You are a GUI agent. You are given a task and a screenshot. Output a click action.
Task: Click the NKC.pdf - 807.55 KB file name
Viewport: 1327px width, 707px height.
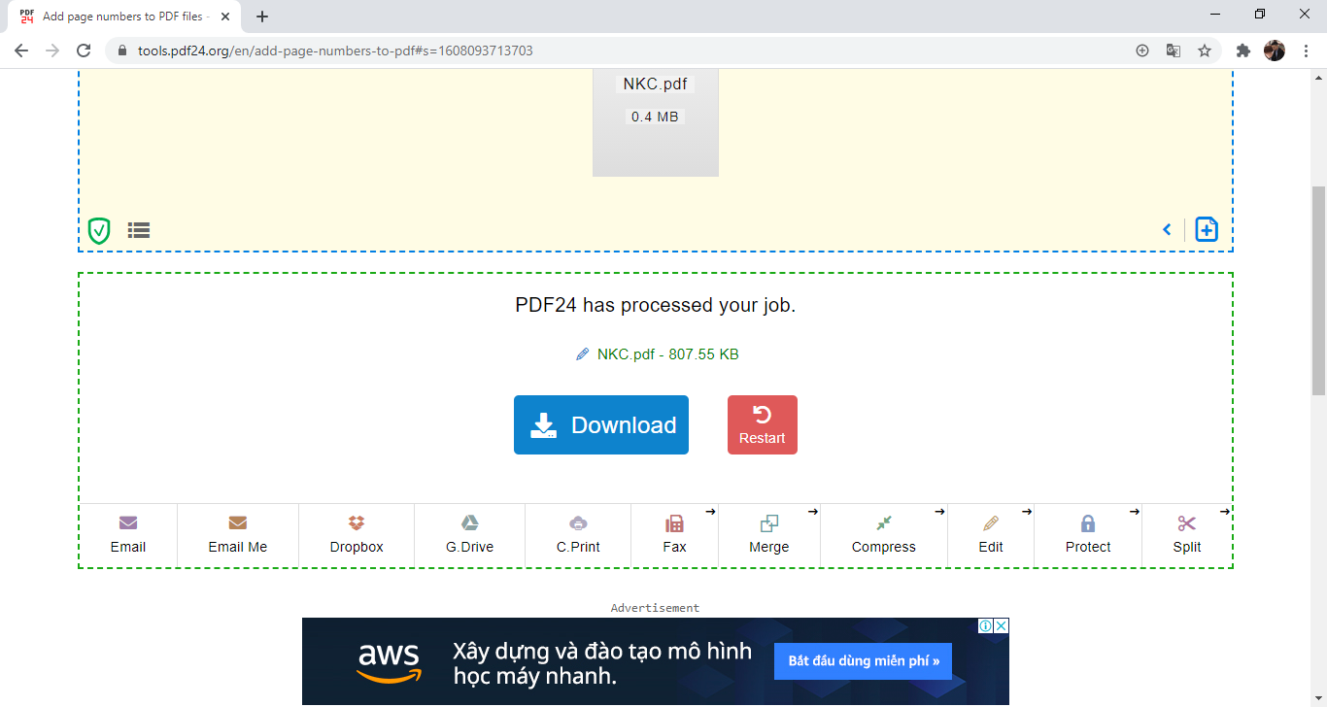tap(668, 354)
